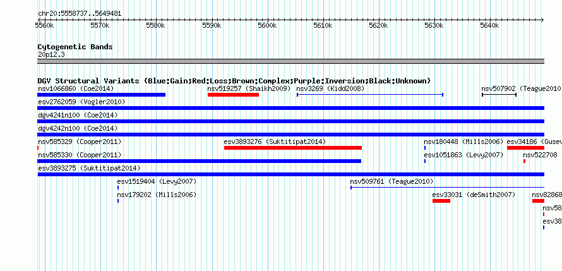
Task: Select the esv3893275 (Suktitipat2014) blue bar
Action: click(x=290, y=174)
